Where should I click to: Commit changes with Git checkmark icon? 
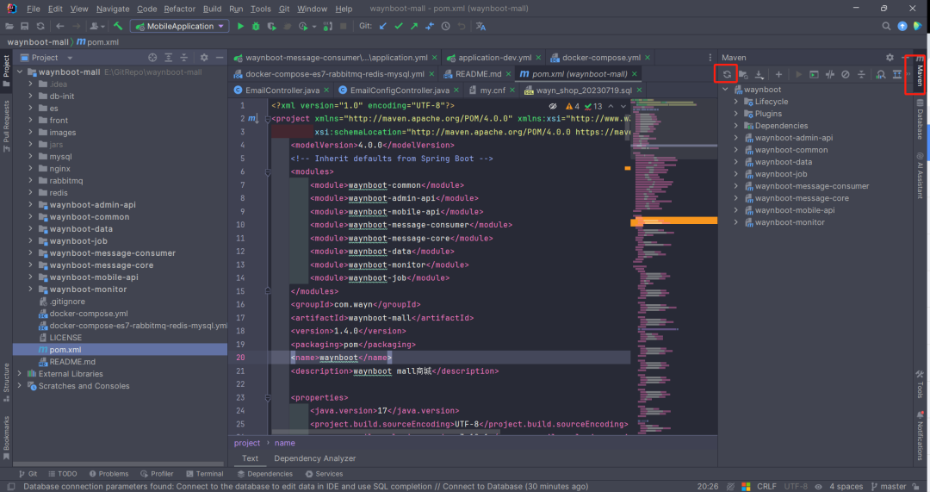[399, 26]
